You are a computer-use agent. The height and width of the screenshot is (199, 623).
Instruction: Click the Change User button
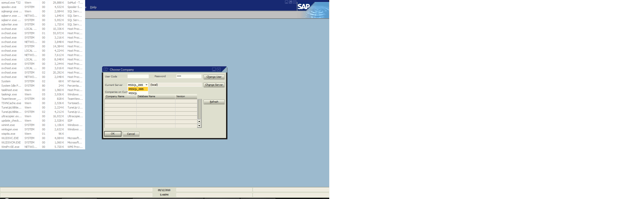214,77
